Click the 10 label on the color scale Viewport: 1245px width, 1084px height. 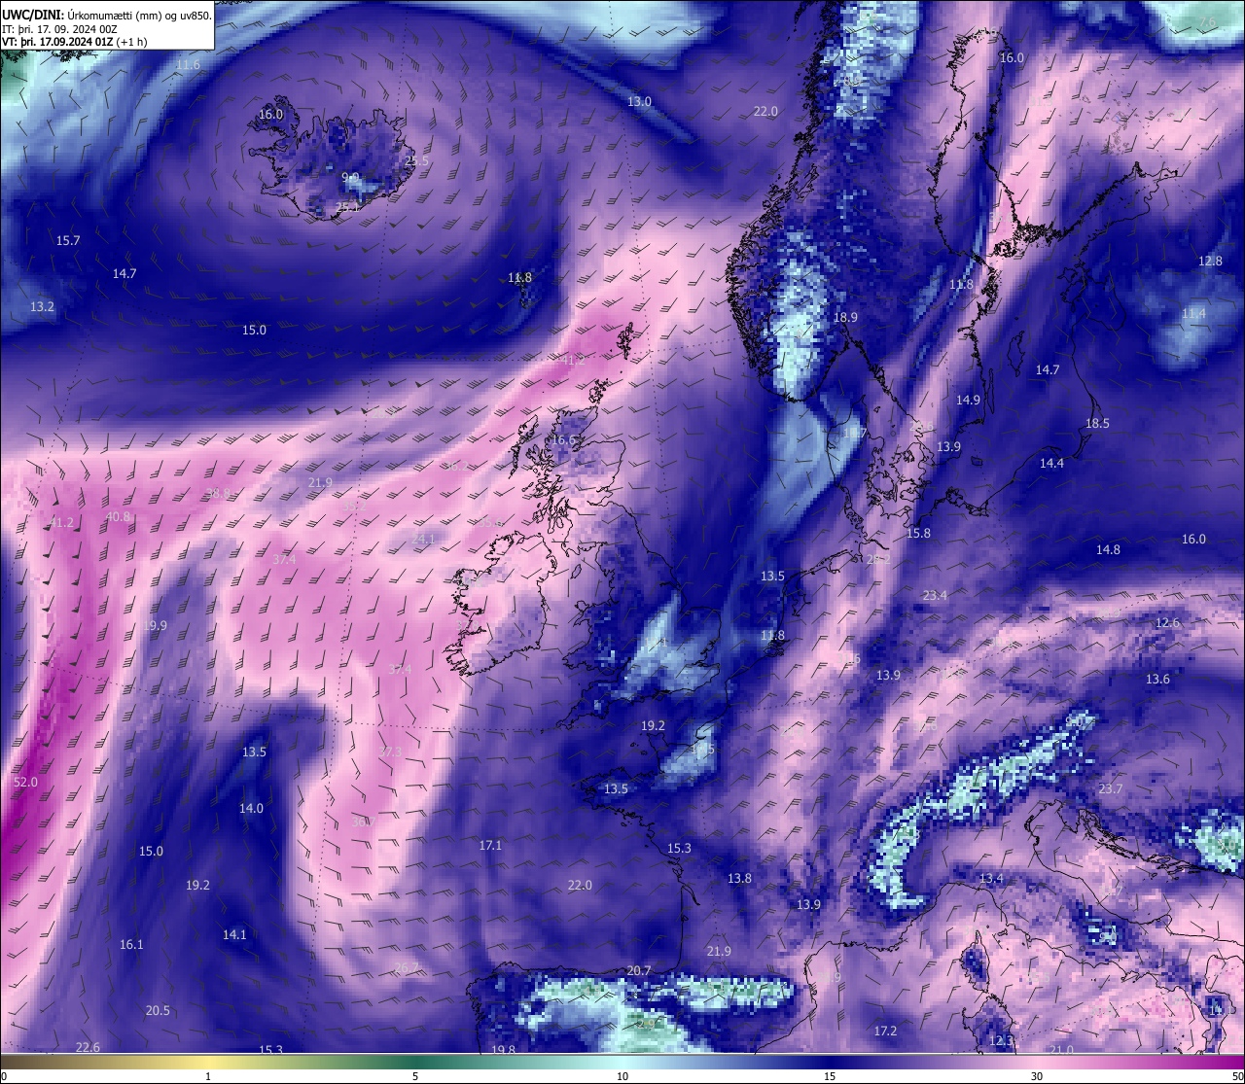click(x=622, y=1076)
